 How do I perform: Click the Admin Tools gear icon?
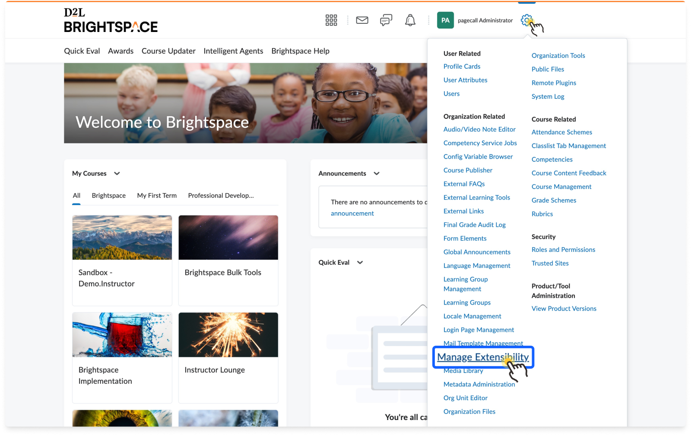pos(526,20)
